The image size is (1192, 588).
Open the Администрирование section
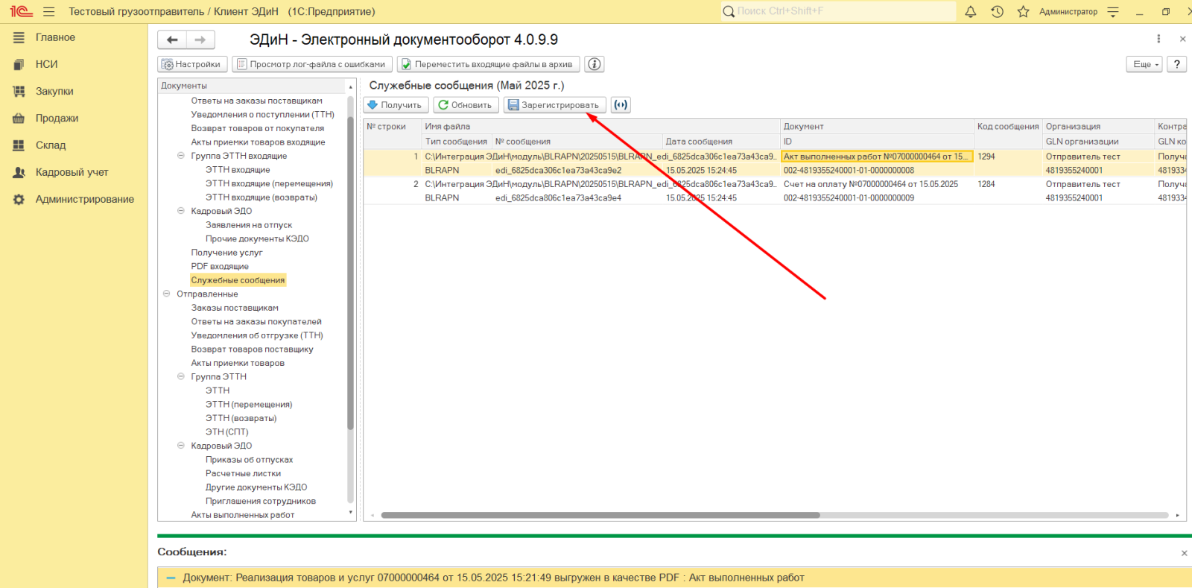(85, 199)
